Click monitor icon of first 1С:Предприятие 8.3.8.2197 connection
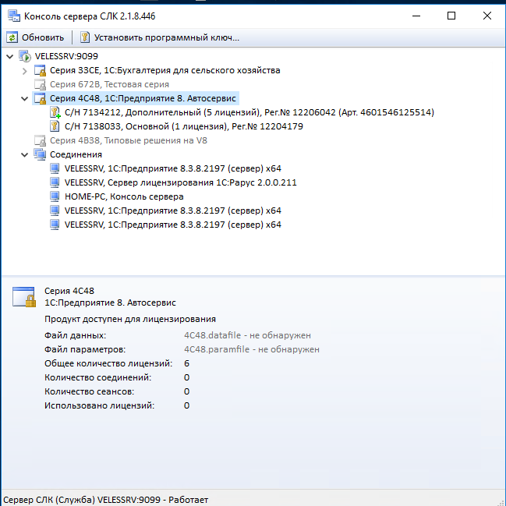Viewport: 506px width, 506px height. (x=55, y=168)
